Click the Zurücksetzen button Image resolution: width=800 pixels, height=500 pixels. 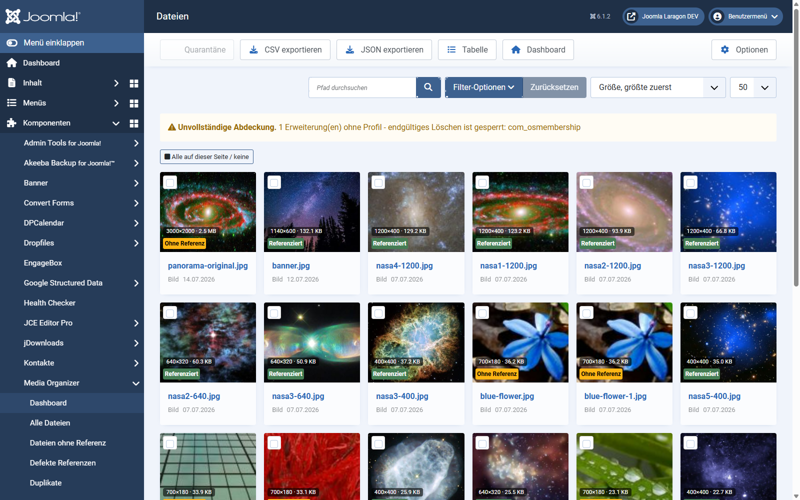tap(554, 87)
